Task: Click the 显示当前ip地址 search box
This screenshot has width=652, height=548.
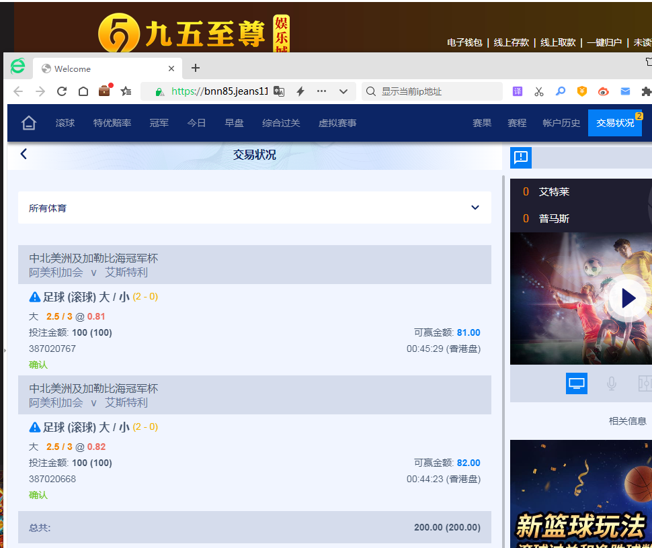Action: point(432,91)
